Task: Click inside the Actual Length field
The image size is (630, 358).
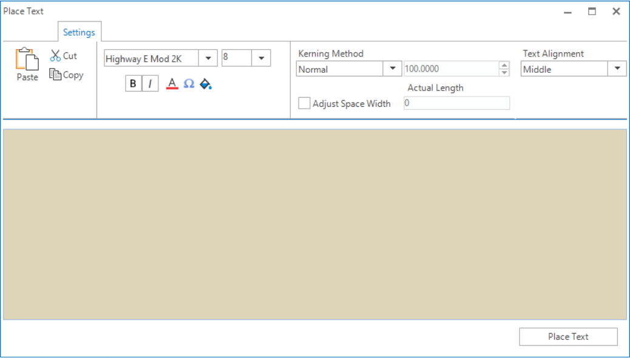Action: (x=456, y=103)
